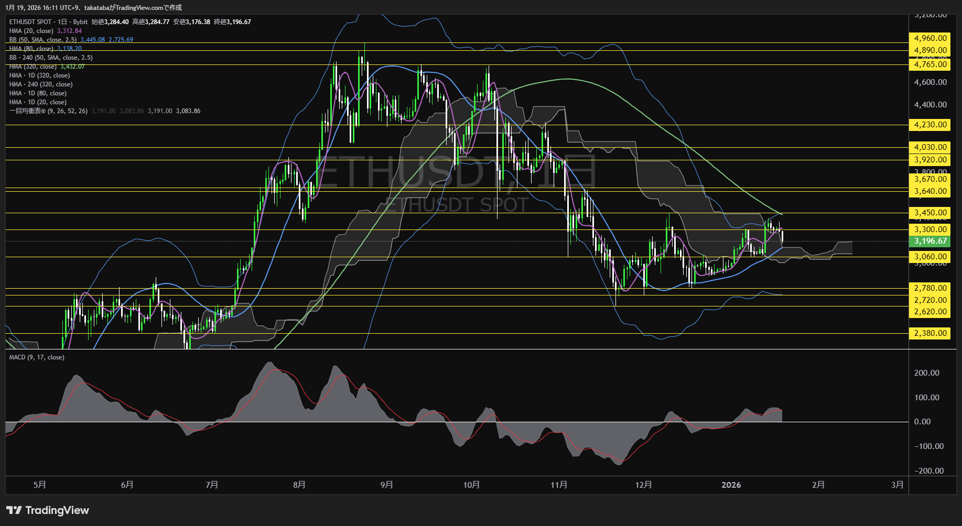962x526 pixels.
Task: Select the 3,060.00 support level label
Action: pos(931,257)
